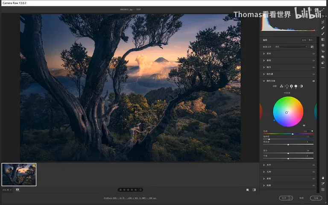Image resolution: width=328 pixels, height=205 pixels.
Task: Open the zoom level dropdown
Action: [x=7, y=190]
